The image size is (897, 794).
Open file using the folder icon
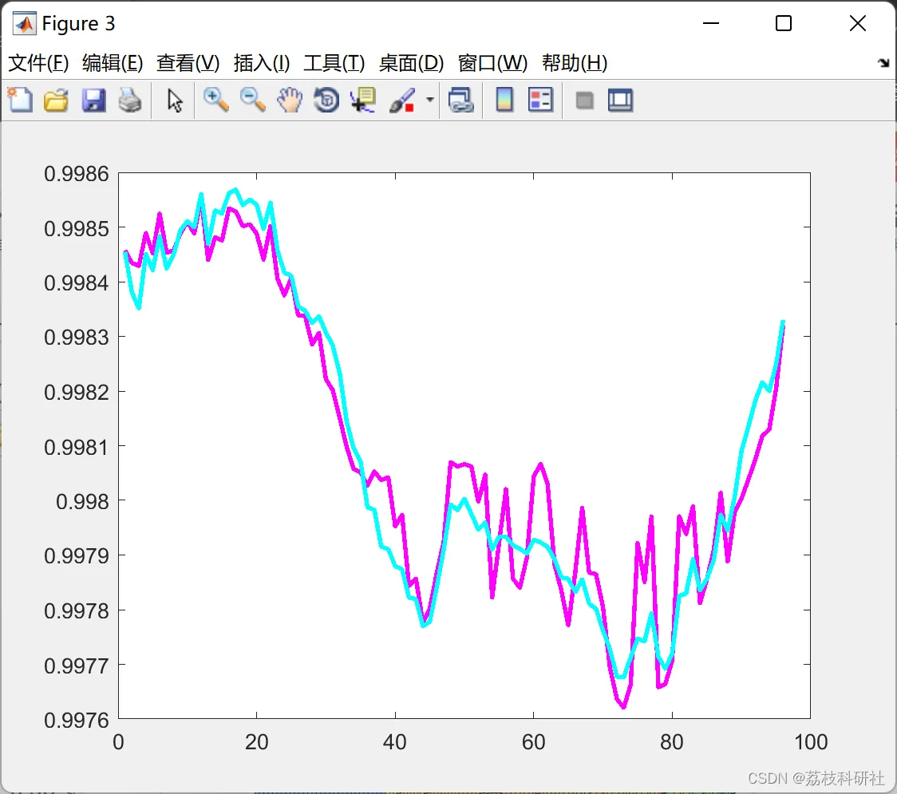(x=56, y=100)
